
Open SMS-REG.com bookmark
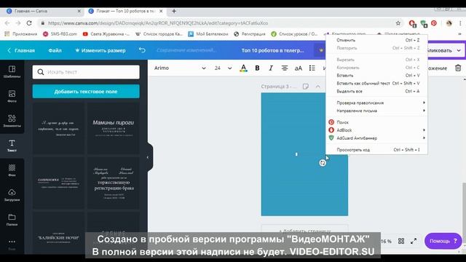click(x=60, y=34)
